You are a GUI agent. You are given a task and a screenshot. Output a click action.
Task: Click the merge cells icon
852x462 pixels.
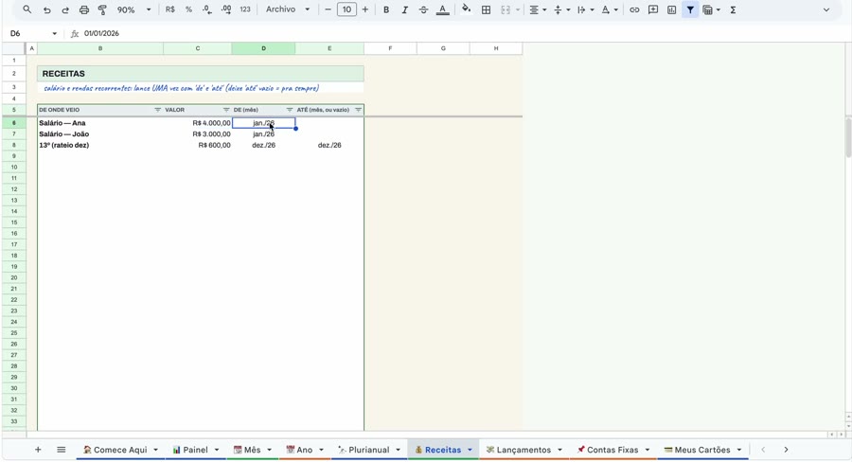(506, 9)
